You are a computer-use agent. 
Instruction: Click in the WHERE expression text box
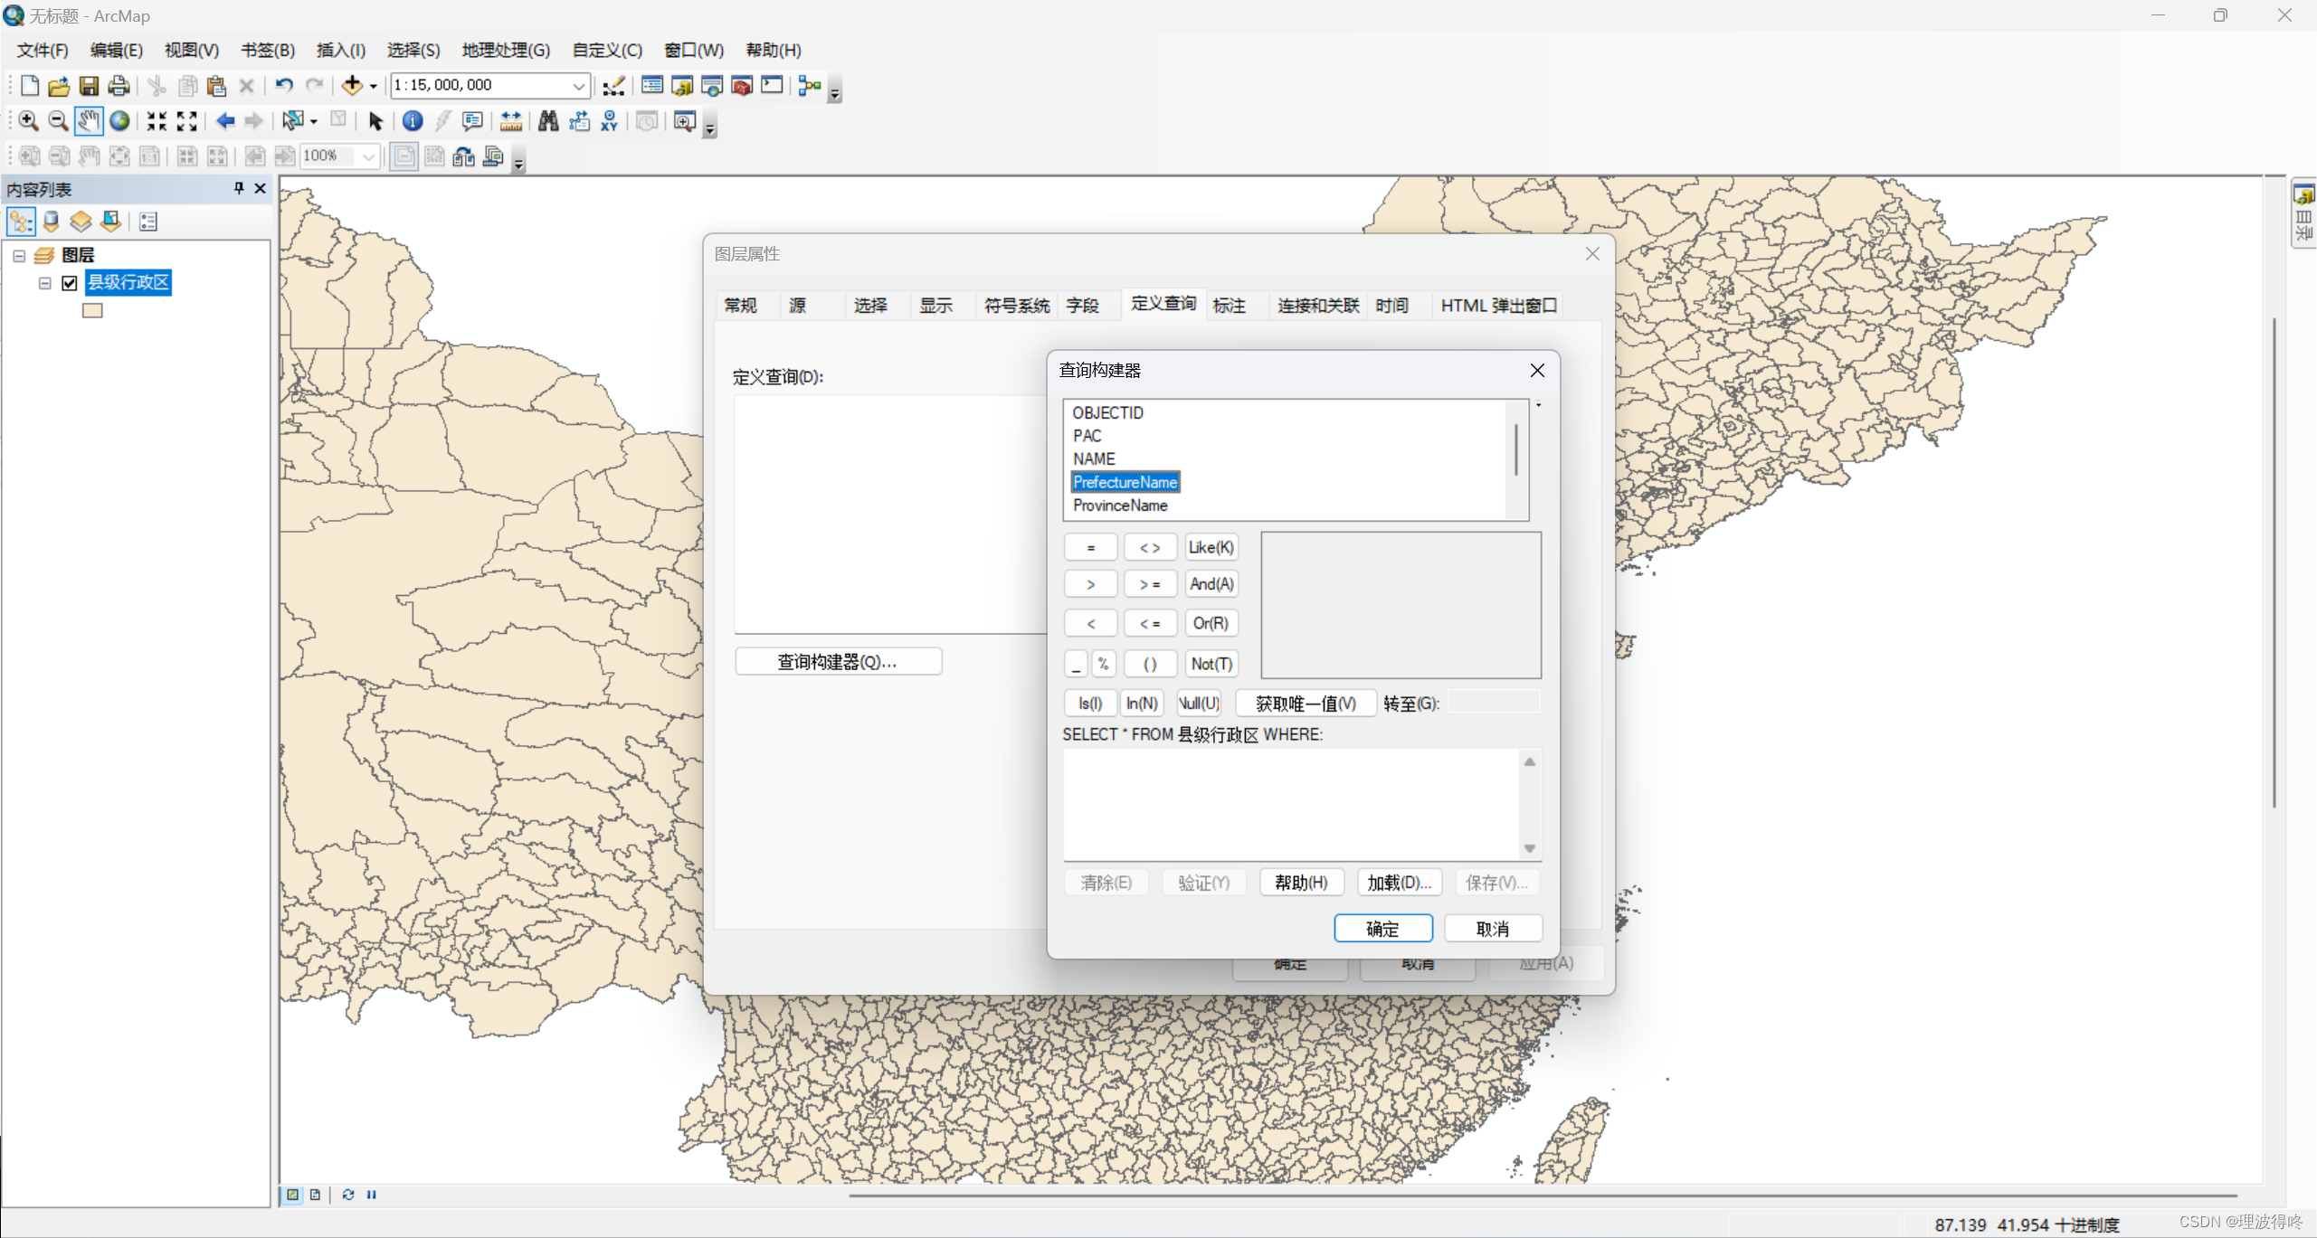tap(1291, 803)
